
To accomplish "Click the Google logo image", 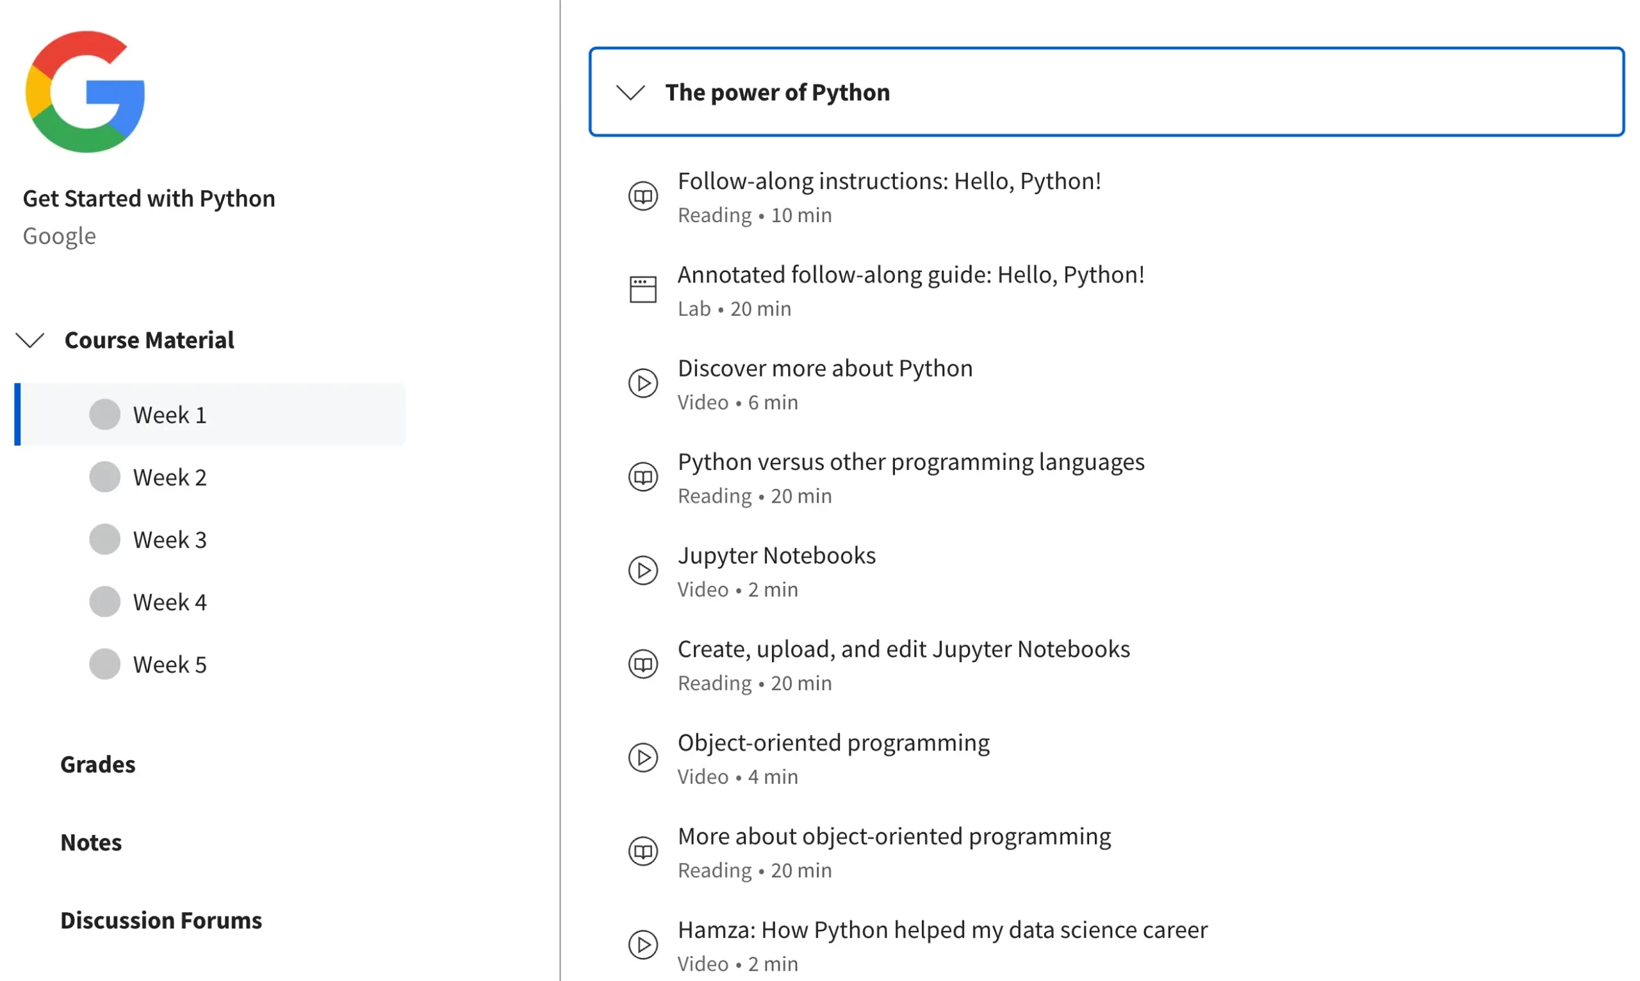I will [85, 92].
